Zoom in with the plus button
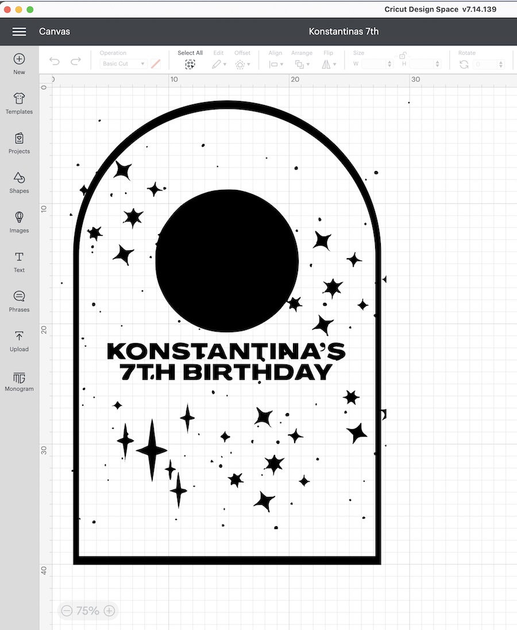Screen dimensions: 517x630 click(109, 610)
